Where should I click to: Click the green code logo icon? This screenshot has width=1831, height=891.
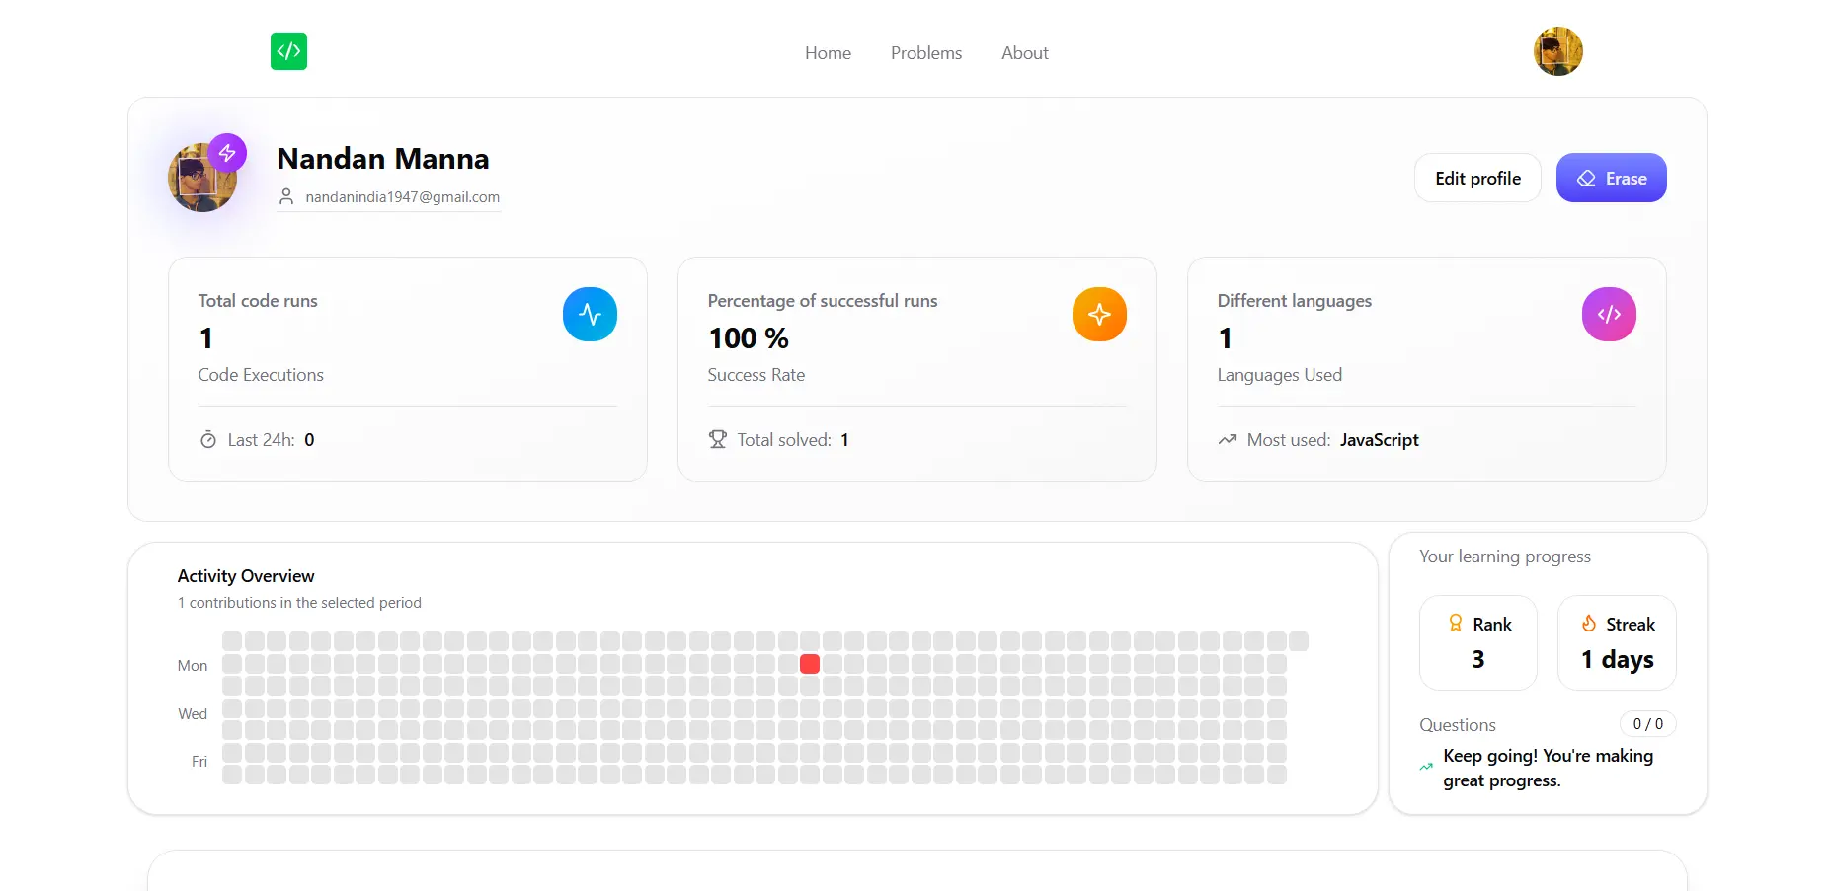click(x=288, y=51)
